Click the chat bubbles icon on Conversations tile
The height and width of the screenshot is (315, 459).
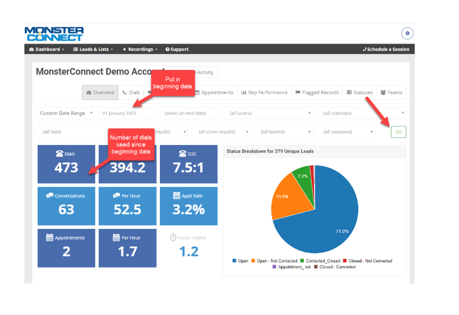[49, 196]
